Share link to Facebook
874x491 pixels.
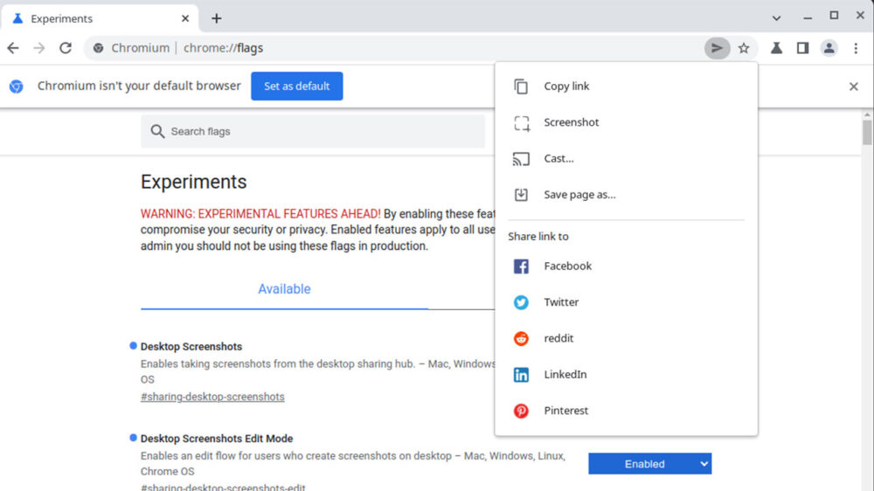567,266
